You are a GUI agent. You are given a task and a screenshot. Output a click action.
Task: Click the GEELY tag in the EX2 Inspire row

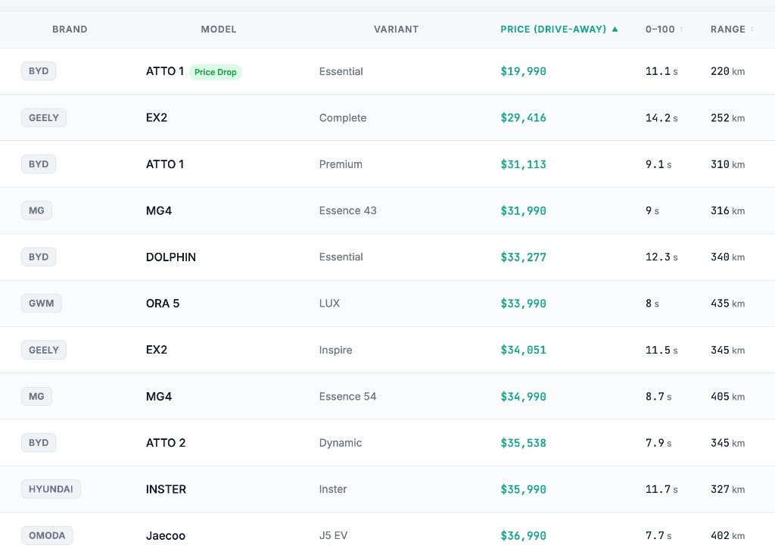(43, 350)
